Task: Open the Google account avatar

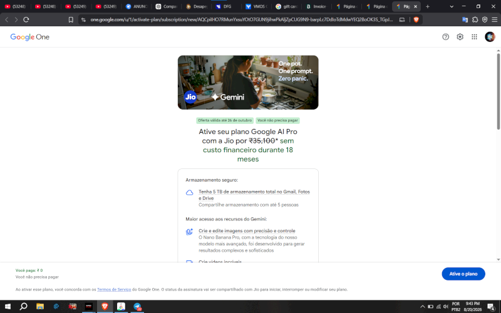Action: [x=490, y=37]
